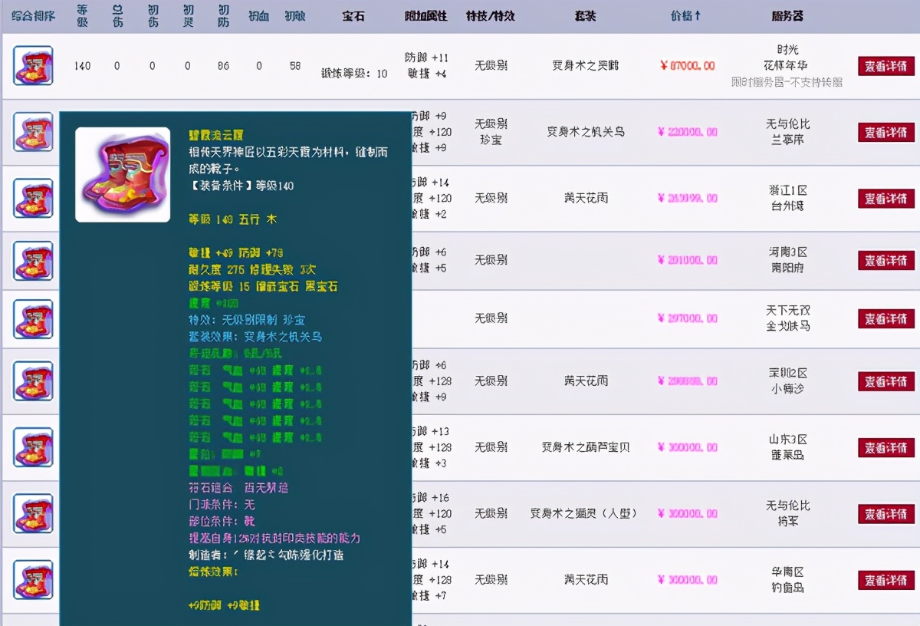The width and height of the screenshot is (920, 626).
Task: Select the item icon in the 兰亭序 server row
Action: pos(32,133)
